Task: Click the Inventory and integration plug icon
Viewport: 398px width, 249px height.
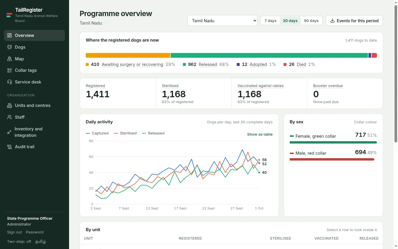Action: point(9,132)
